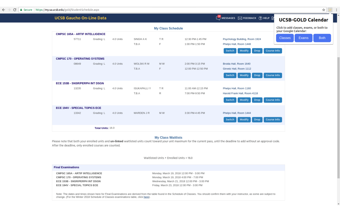Open Phelps Hall, Room 1448 link
Screen dimensions: 340x212
[237, 44]
